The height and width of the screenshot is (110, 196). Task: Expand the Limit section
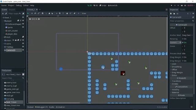174,64
